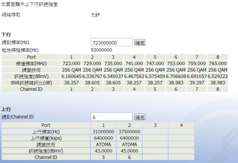Click signal strength value 6.575459
This screenshot has height=163, width=238.
[x=155, y=76]
